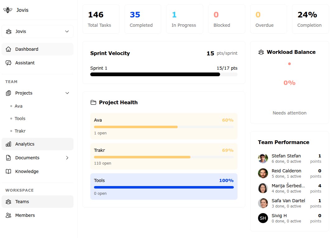This screenshot has width=334, height=238.
Task: Select the Trakr project in sidebar
Action: point(20,131)
